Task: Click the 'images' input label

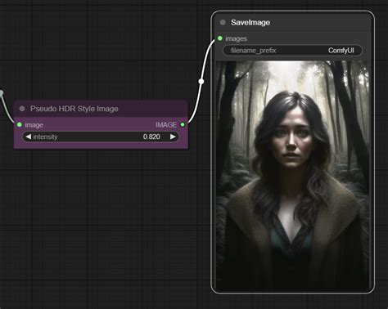Action: coord(236,38)
